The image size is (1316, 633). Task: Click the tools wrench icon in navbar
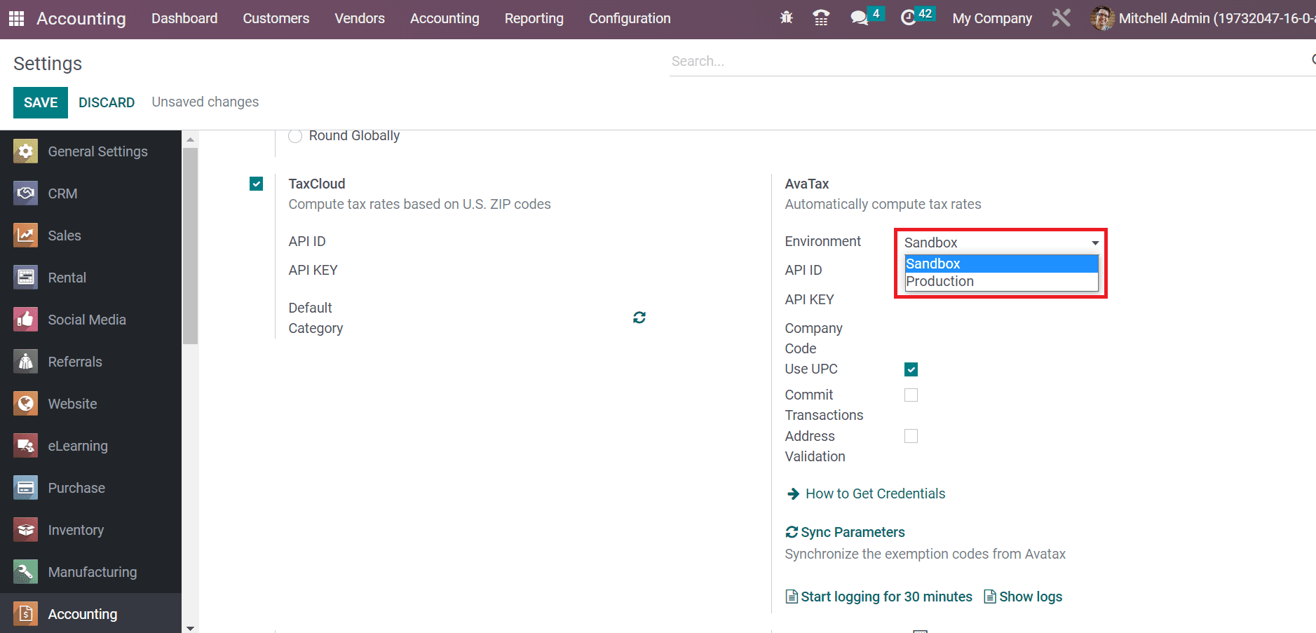(1061, 18)
